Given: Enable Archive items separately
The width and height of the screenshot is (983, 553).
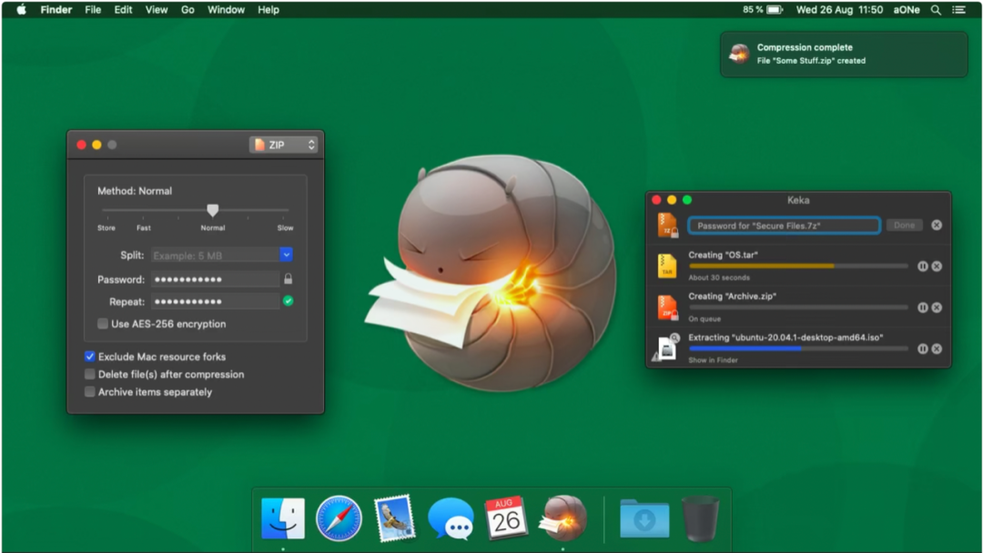Looking at the screenshot, I should (x=89, y=391).
